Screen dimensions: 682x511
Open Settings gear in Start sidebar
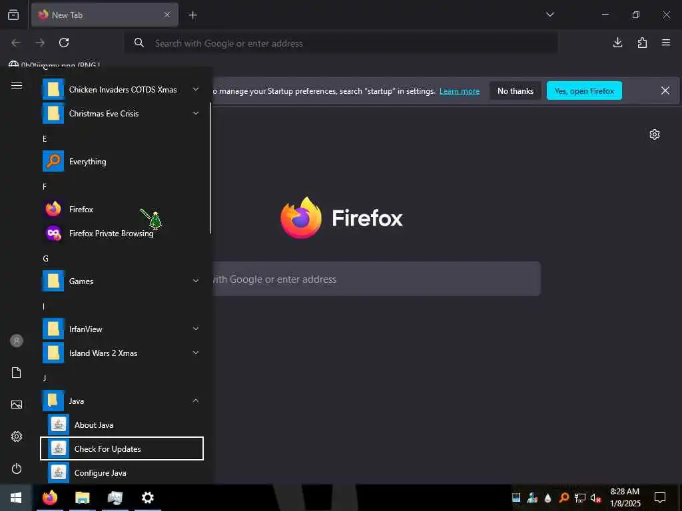tap(17, 436)
